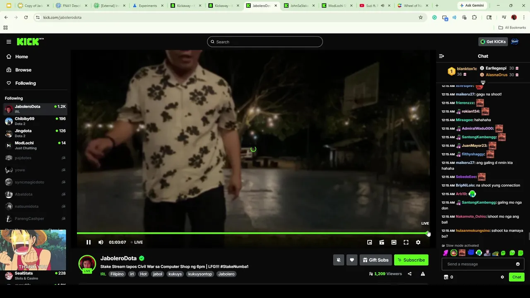Go to Home in sidebar
This screenshot has height=298, width=530.
22,57
